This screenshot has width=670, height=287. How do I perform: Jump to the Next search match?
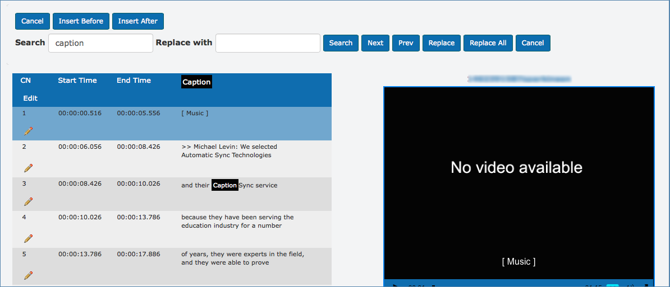[375, 43]
